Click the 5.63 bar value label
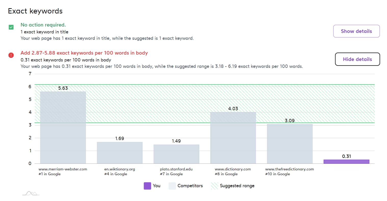Screen dimensions: 387x201 click(x=63, y=88)
